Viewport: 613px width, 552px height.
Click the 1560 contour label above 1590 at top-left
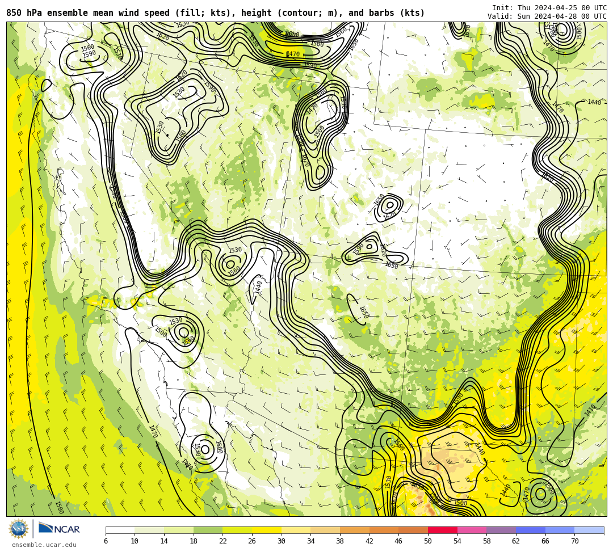point(87,48)
